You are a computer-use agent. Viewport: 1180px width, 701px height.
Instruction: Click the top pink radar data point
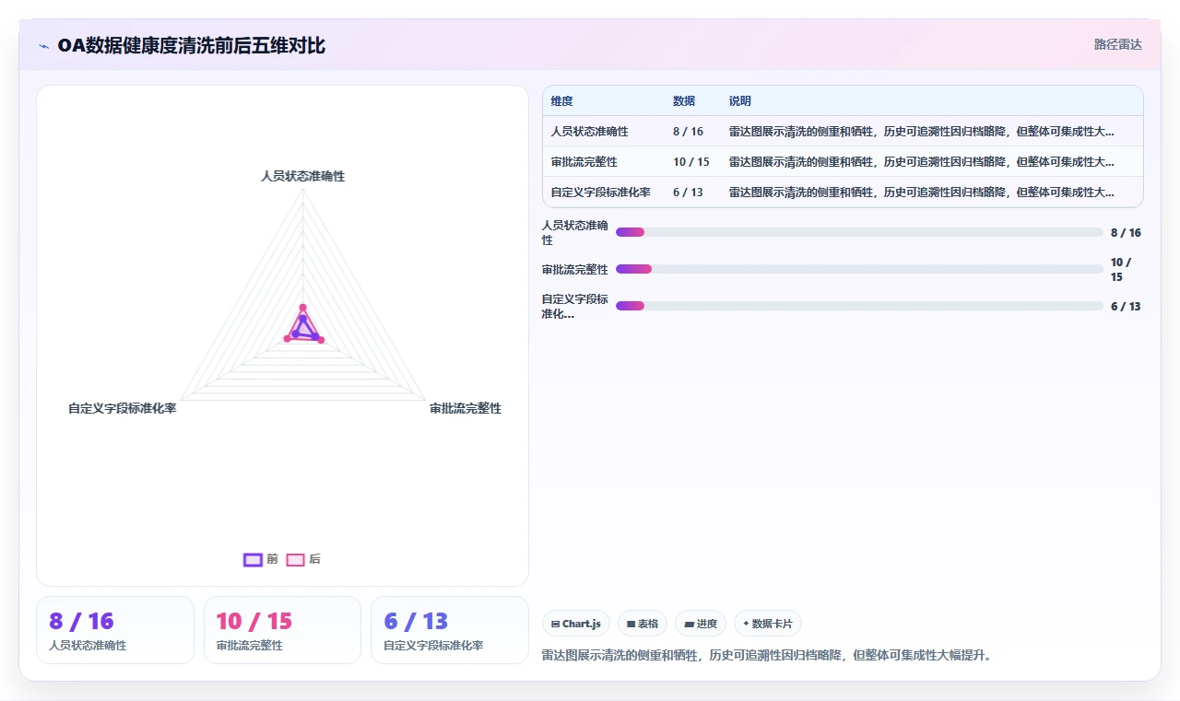(x=302, y=308)
